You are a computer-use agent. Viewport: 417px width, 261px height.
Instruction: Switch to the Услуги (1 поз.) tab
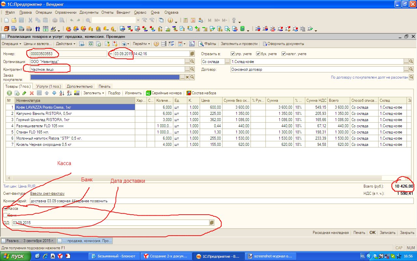coord(49,86)
